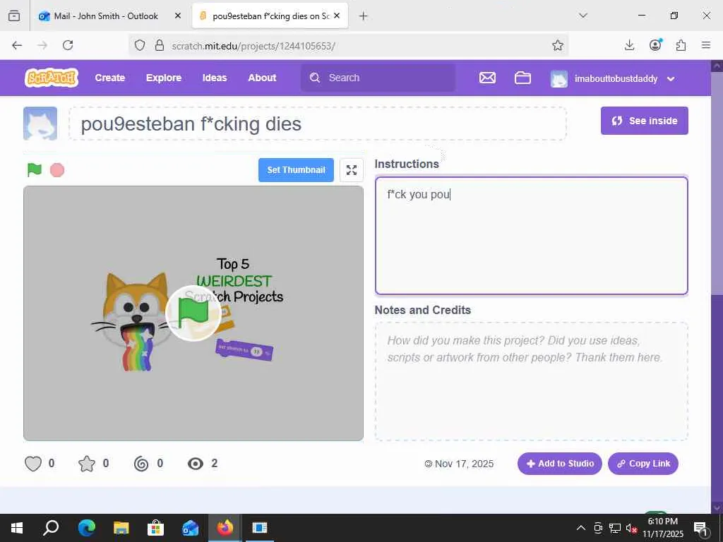Reload the current page
Screen dimensions: 723x542
(x=68, y=45)
